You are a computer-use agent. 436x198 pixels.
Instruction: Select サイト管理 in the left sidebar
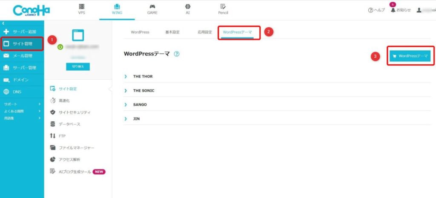click(x=22, y=43)
